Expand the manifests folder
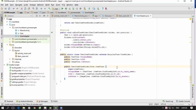 pos(7,22)
